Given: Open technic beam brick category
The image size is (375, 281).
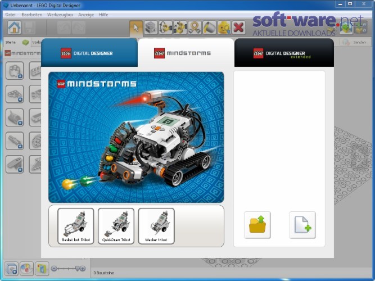Looking at the screenshot, I should coord(35,71).
